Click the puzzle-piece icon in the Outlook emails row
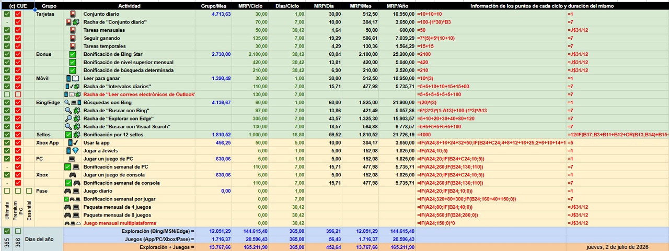Screen dimensions: 669x251 tap(78, 94)
